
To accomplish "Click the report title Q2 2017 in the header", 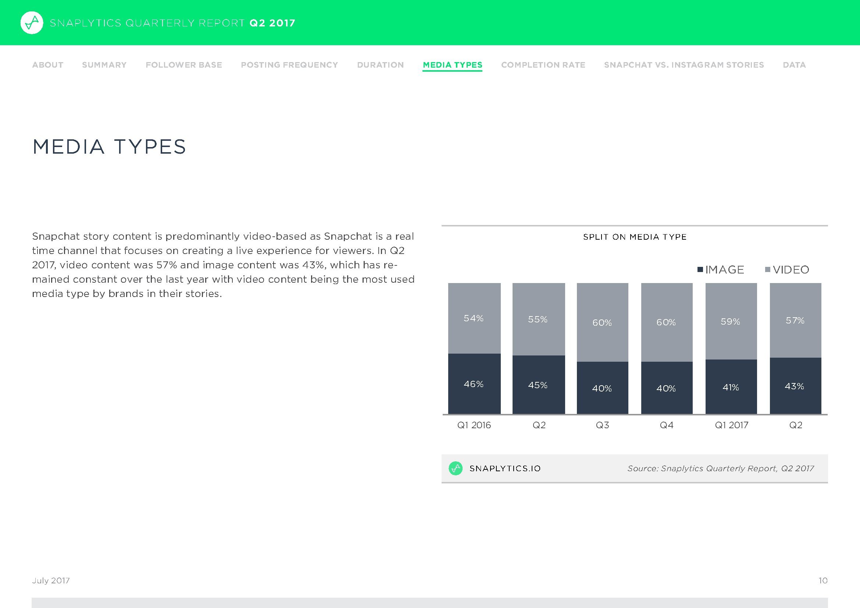I will [x=272, y=23].
